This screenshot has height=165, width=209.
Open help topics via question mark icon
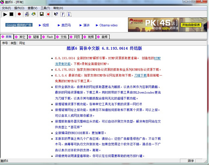click(x=62, y=14)
